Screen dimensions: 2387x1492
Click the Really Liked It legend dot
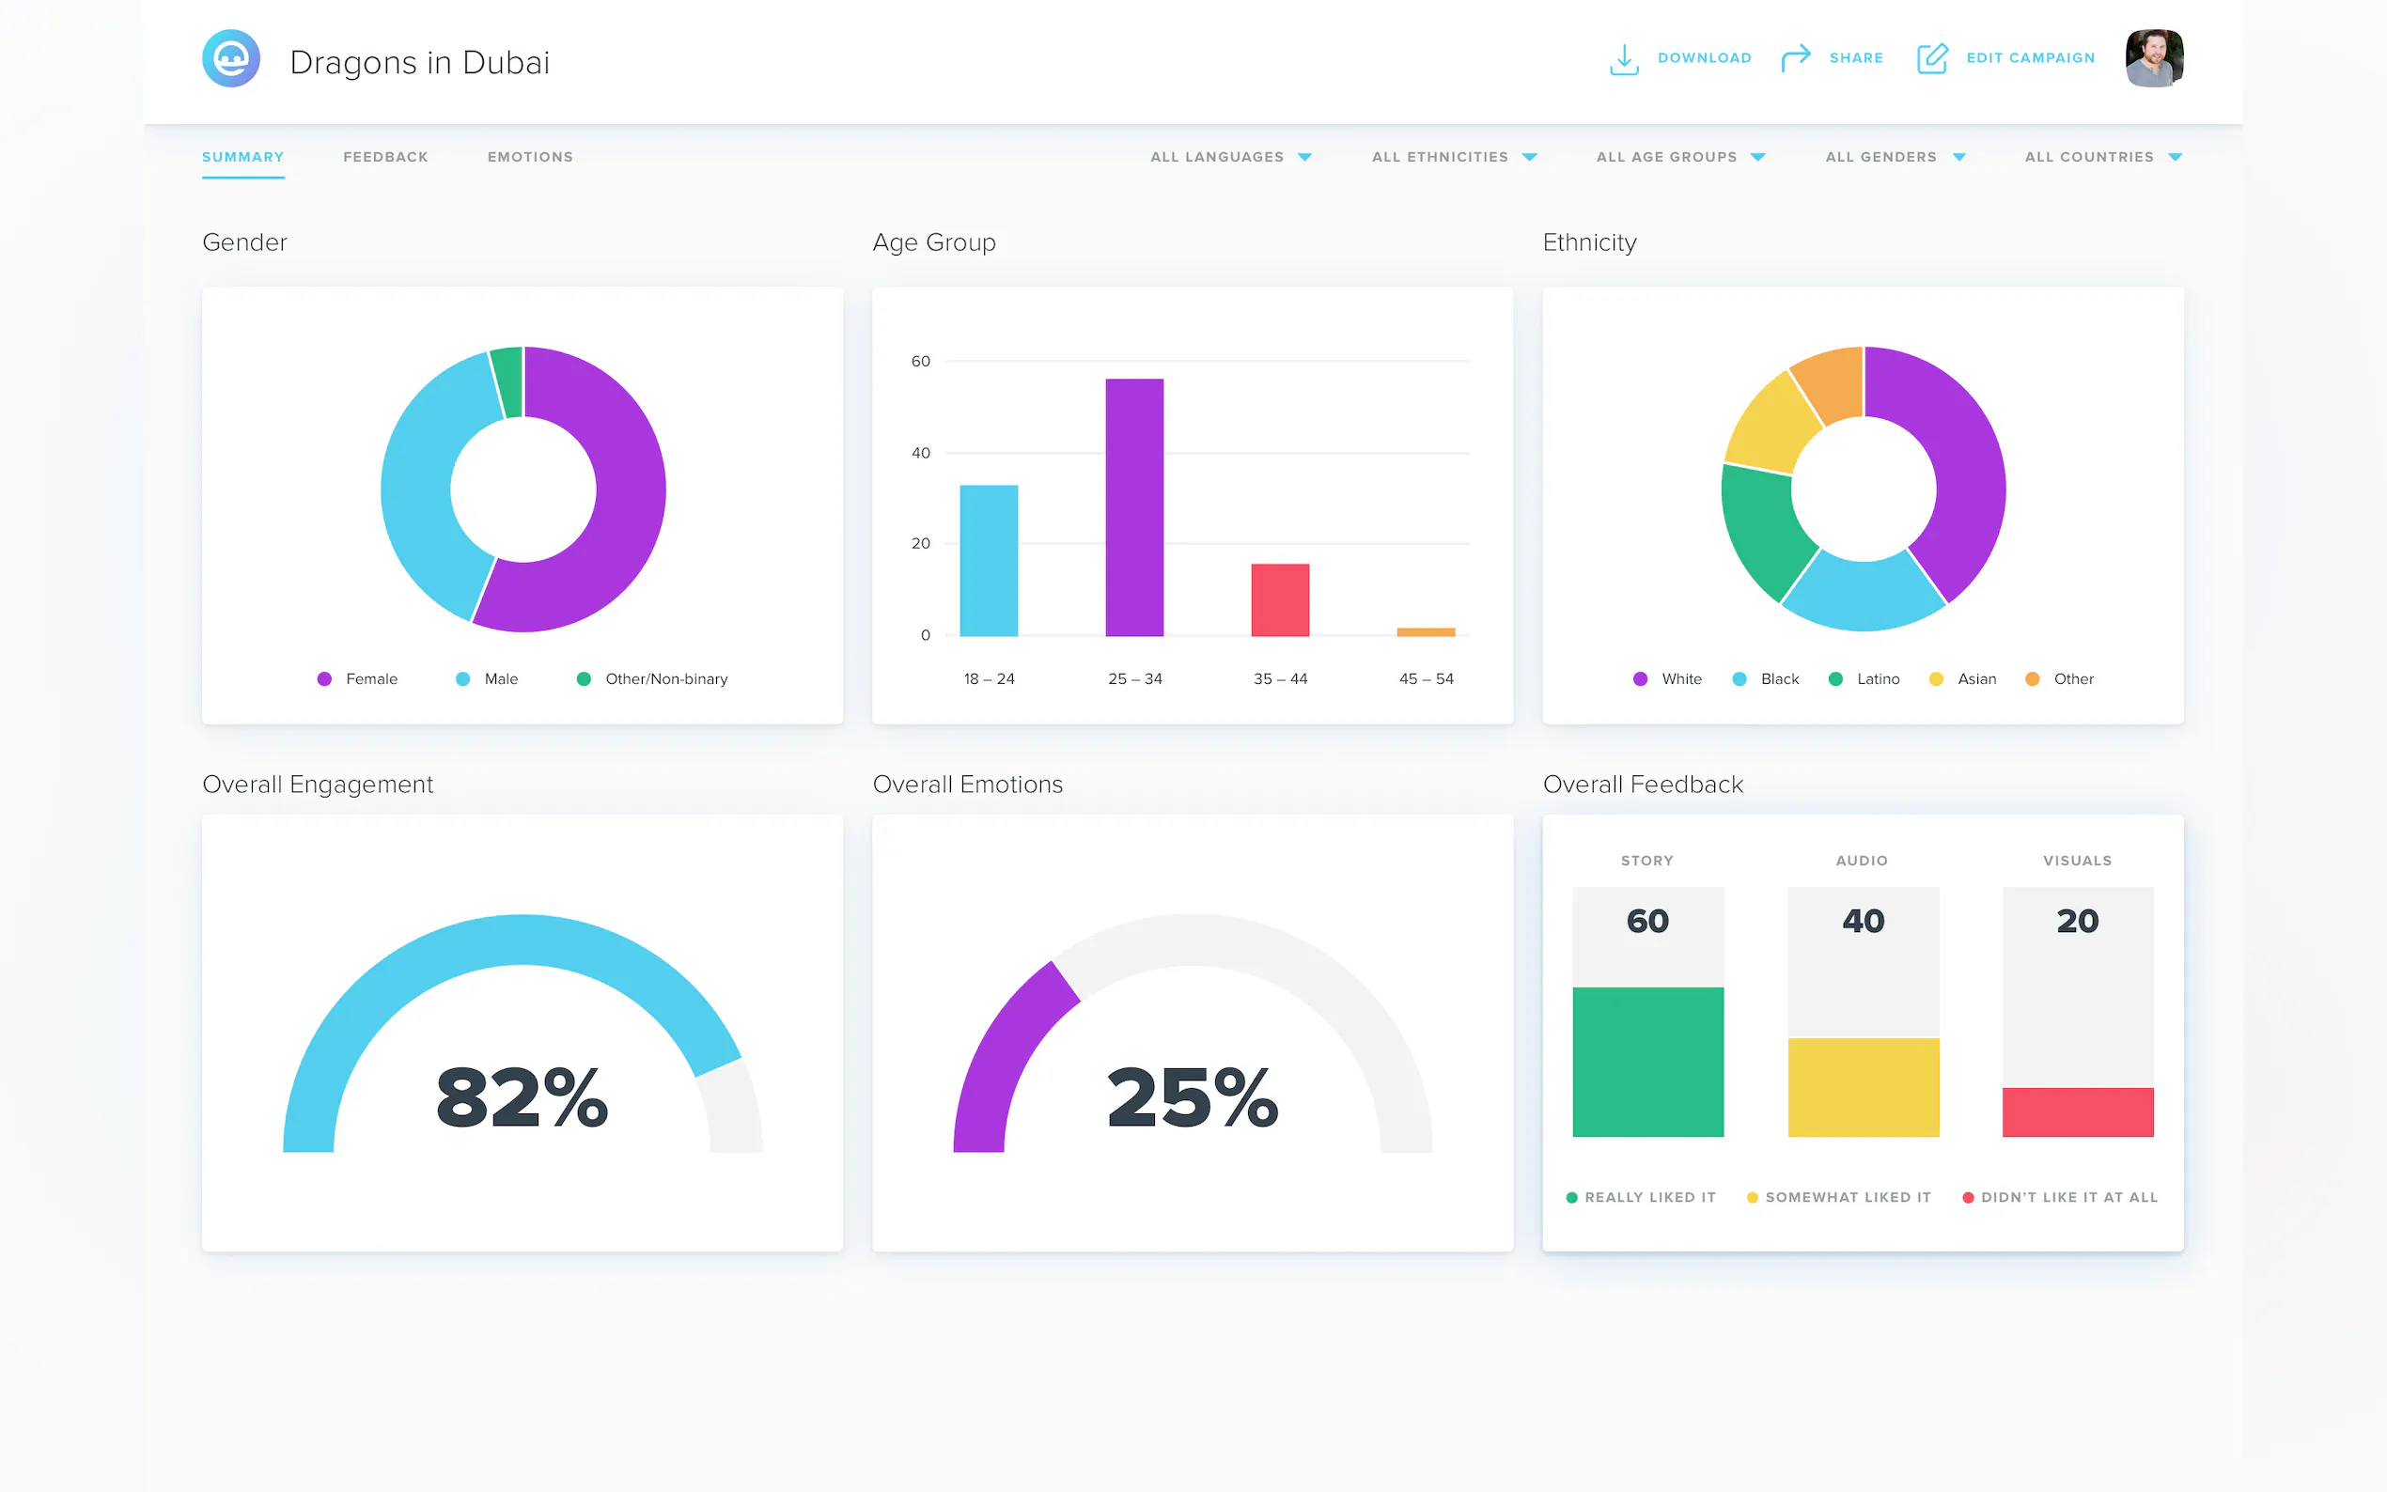tap(1571, 1197)
